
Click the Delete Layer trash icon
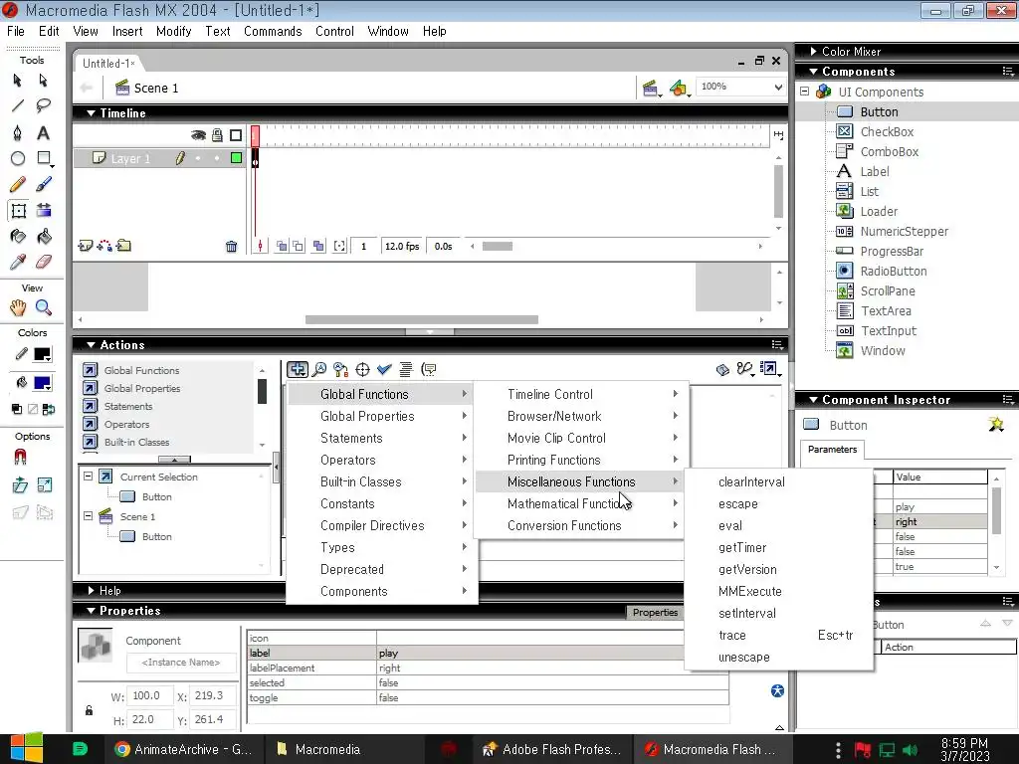click(x=231, y=247)
